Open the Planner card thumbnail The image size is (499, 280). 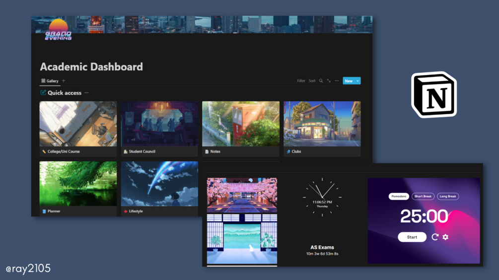click(78, 183)
